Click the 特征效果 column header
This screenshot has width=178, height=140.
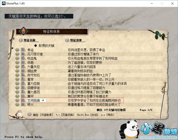click(x=76, y=40)
